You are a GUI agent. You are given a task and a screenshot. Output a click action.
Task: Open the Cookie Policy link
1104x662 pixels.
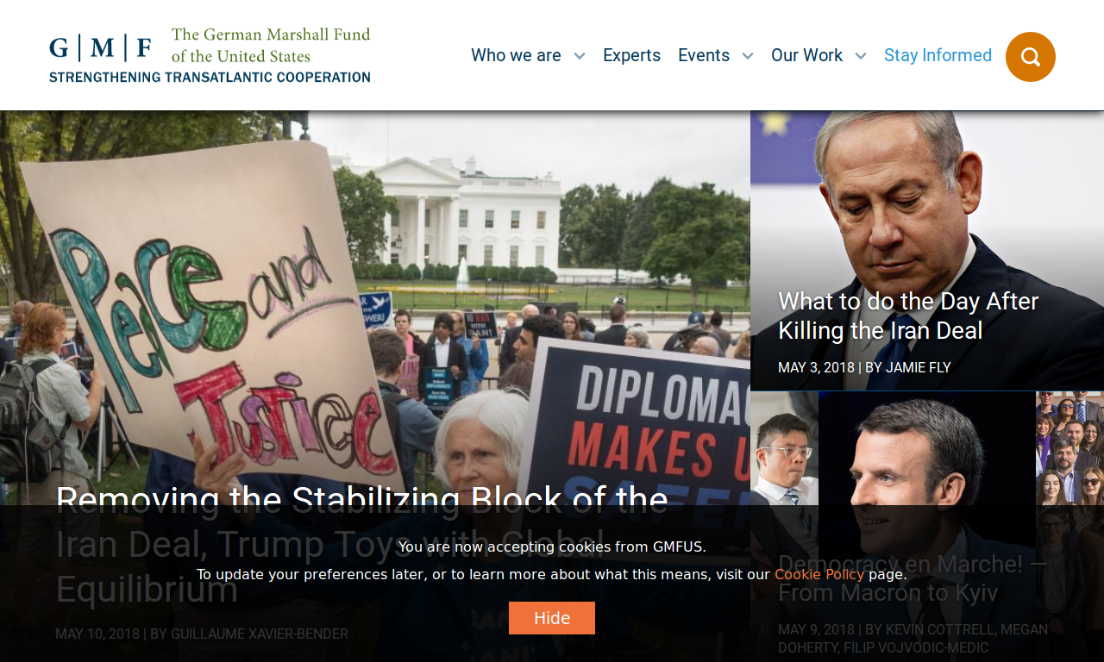tap(819, 574)
